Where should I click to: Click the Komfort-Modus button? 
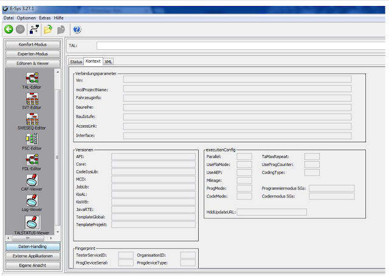click(x=32, y=44)
